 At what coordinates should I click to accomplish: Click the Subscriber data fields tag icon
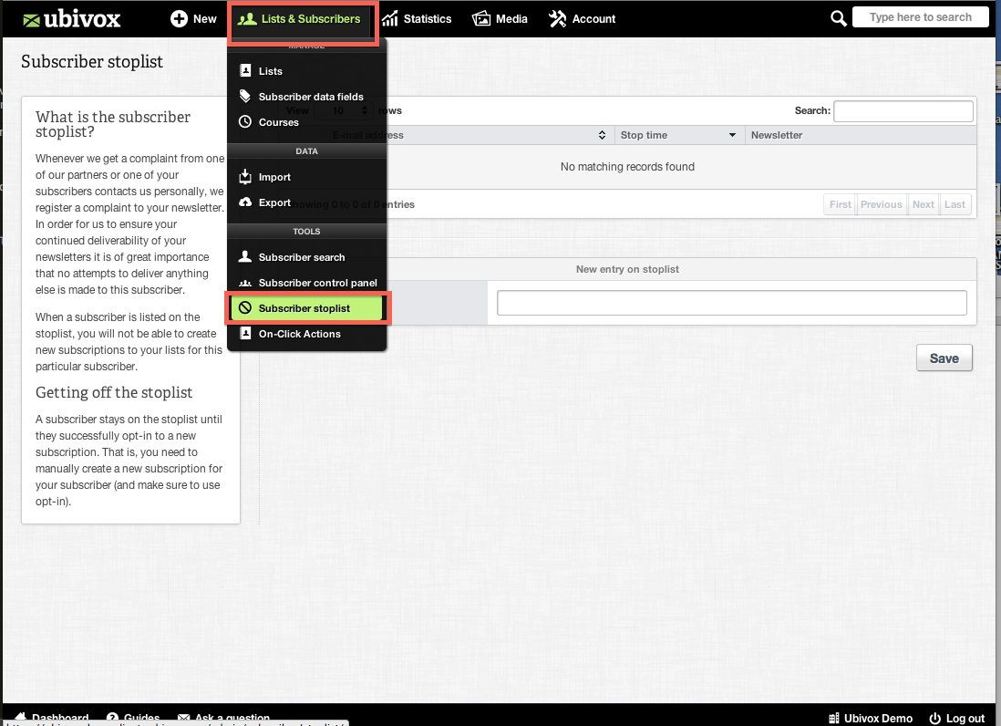coord(245,96)
